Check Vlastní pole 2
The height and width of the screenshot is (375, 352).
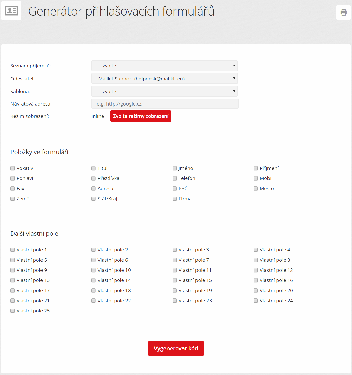tap(93, 250)
